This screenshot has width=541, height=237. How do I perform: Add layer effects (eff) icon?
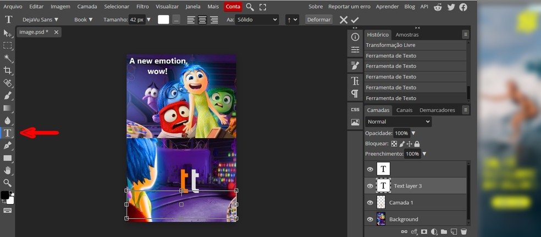tap(414, 232)
